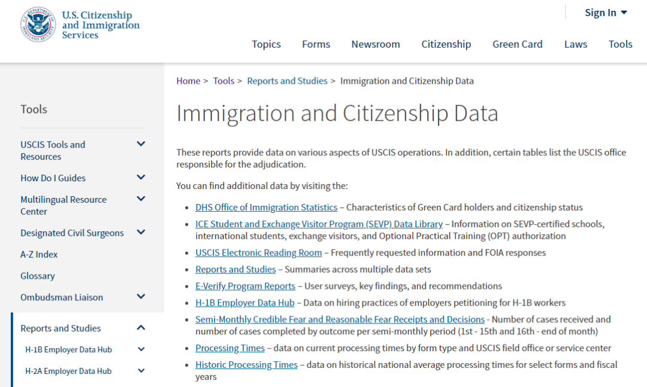Viewport: 647px width, 387px height.
Task: Go to Tools in the breadcrumb
Action: click(223, 81)
